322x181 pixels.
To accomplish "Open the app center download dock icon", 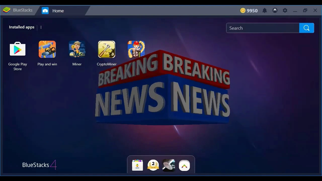I will tap(138, 165).
